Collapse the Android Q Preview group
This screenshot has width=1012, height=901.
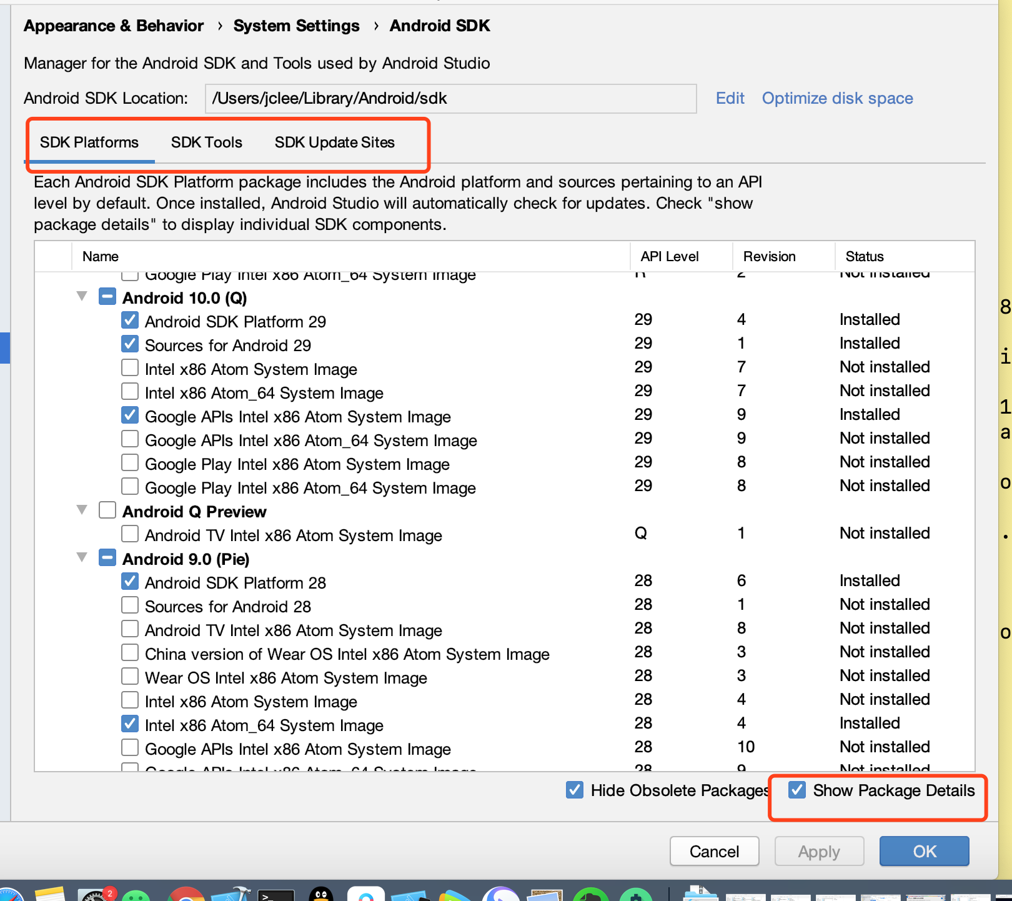tap(82, 510)
